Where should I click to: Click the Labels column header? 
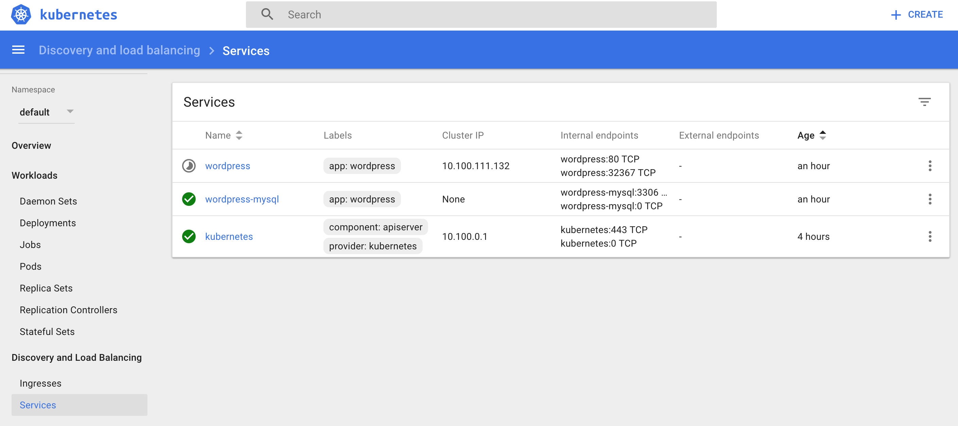tap(337, 135)
